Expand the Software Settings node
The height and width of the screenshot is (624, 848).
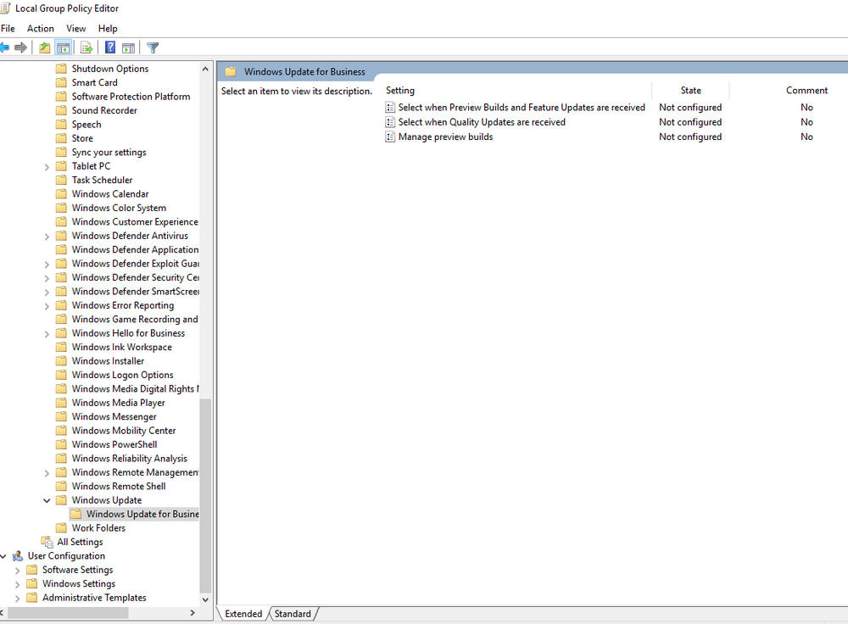point(17,571)
